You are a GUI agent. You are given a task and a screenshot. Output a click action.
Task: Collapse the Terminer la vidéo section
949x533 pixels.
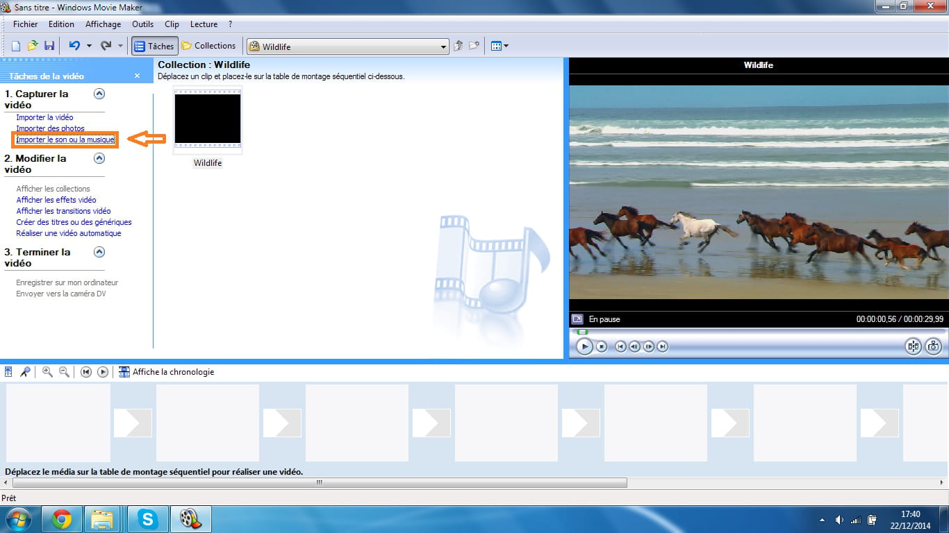(x=99, y=252)
